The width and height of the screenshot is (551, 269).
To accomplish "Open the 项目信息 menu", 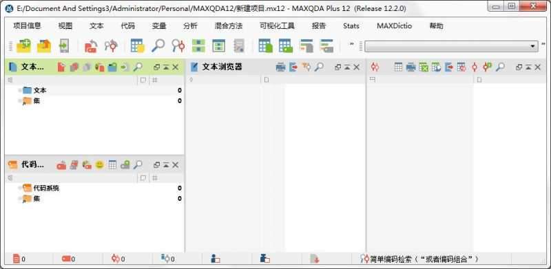I will tap(27, 25).
